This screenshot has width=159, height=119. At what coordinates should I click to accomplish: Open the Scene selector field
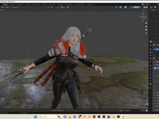(150, 4)
